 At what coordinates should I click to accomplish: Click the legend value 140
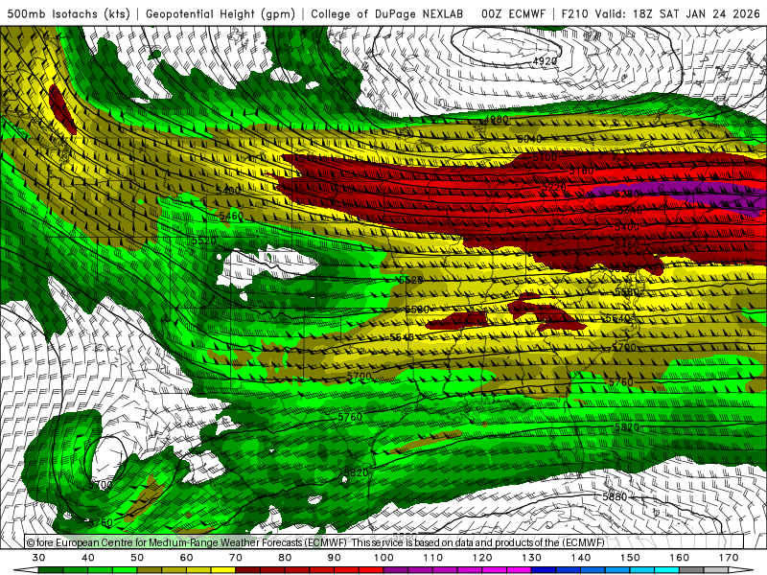coord(581,558)
